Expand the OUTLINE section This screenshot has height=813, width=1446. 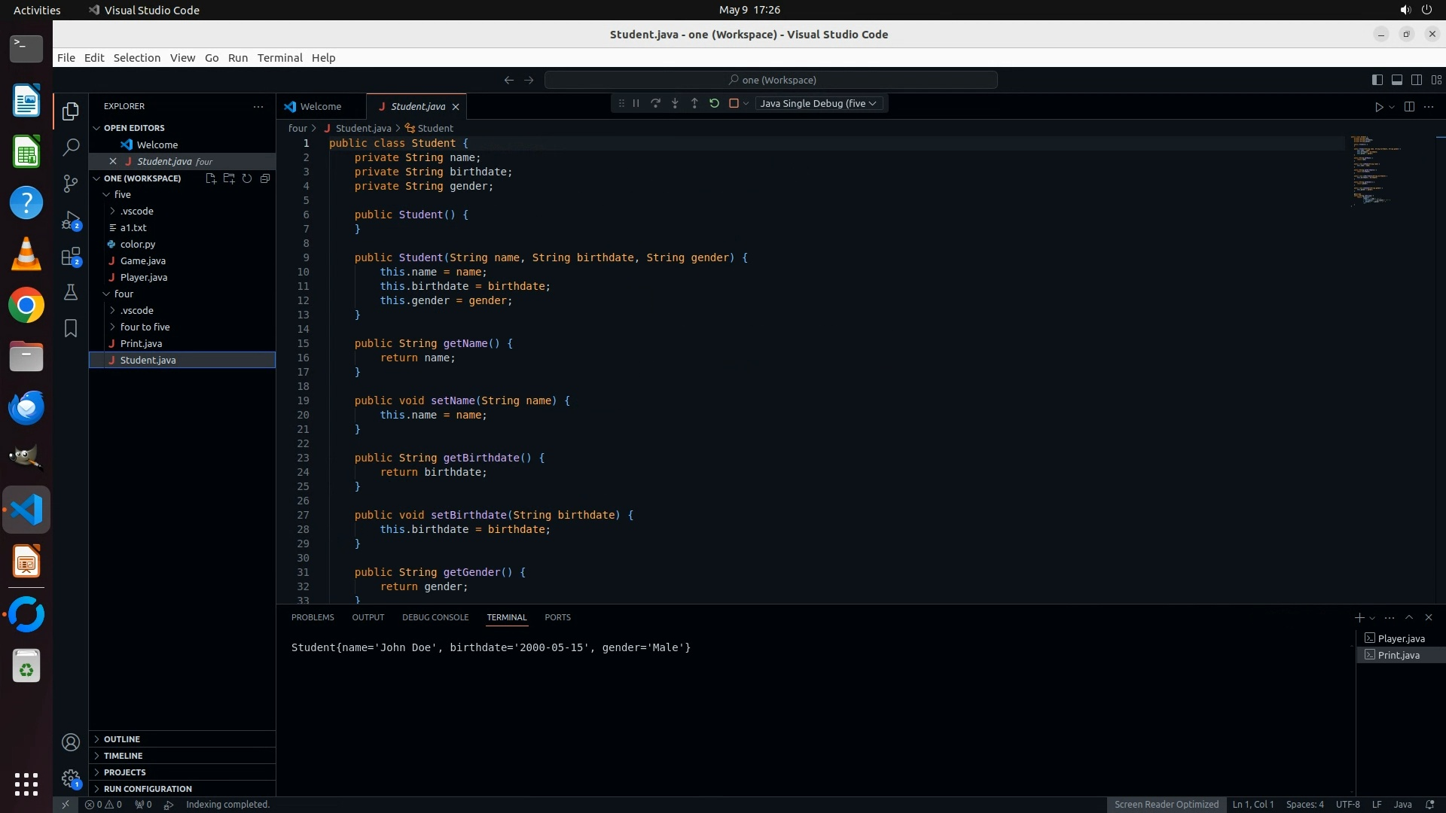click(x=122, y=739)
